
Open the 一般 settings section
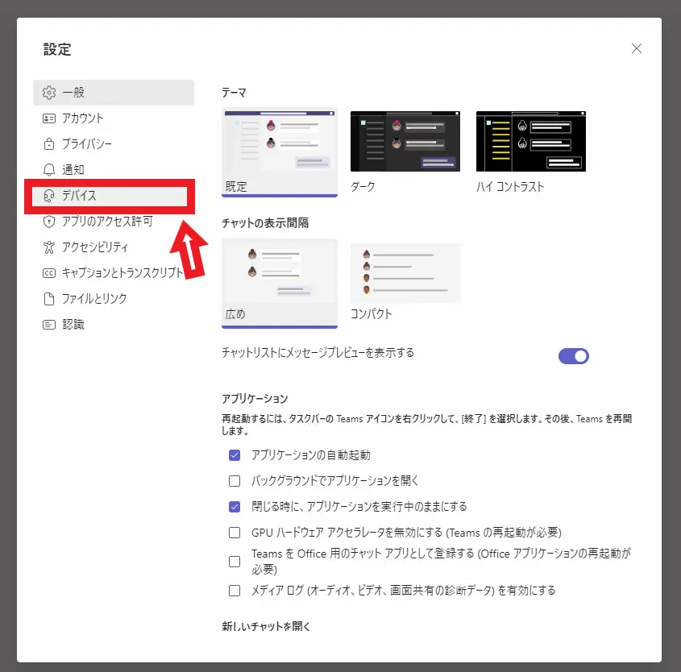tap(114, 93)
